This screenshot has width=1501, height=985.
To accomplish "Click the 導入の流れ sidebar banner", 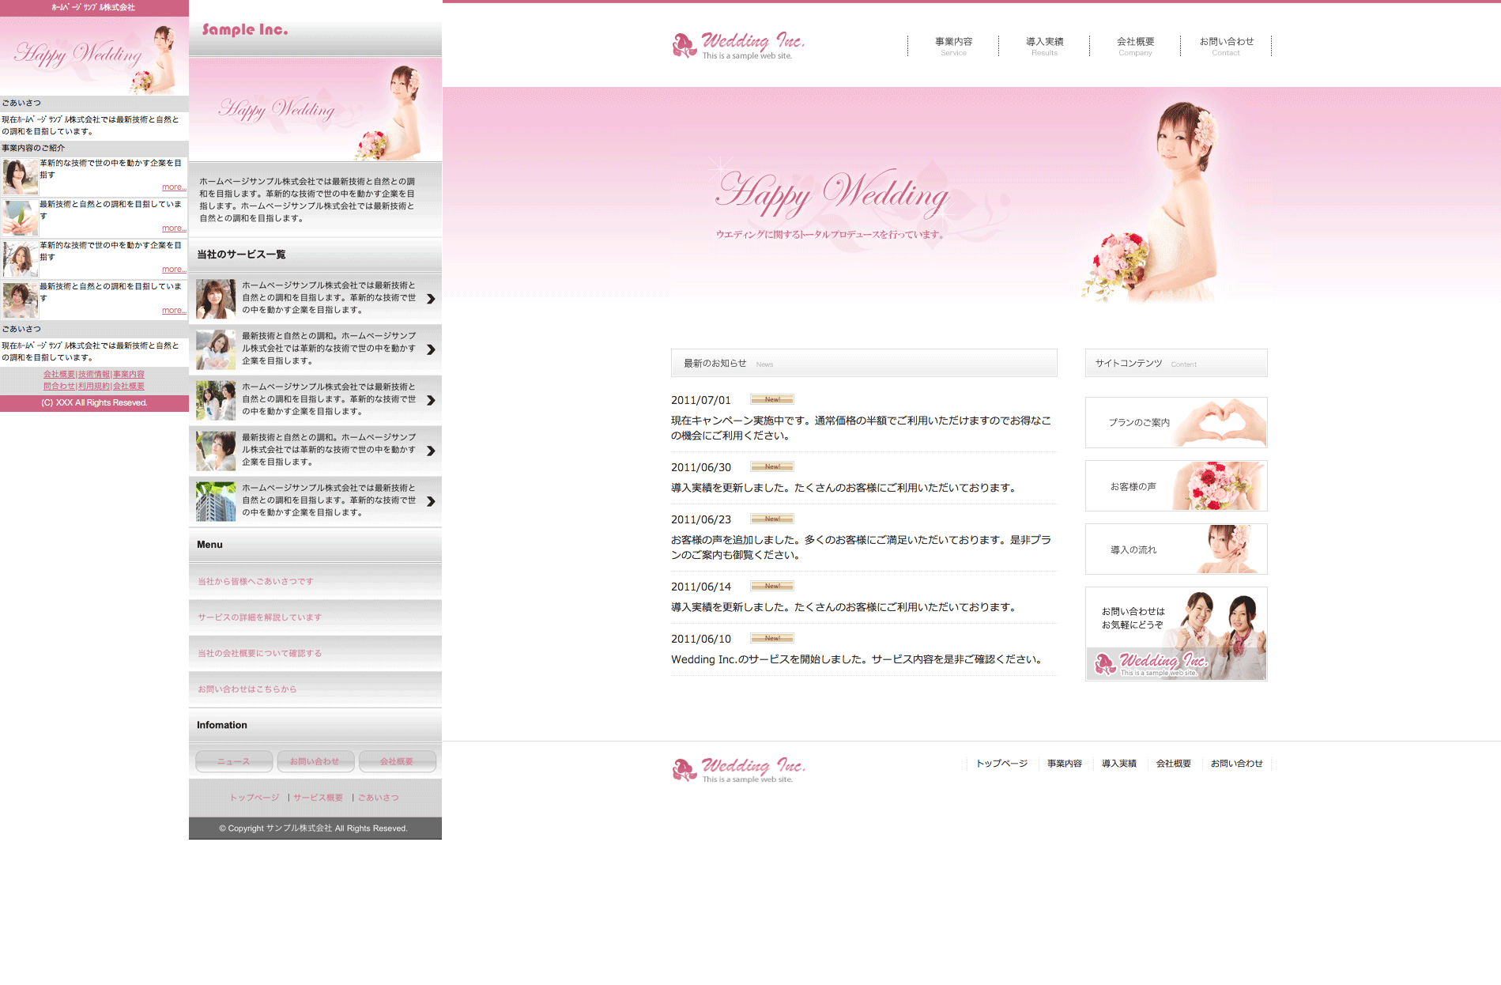I will click(1176, 549).
